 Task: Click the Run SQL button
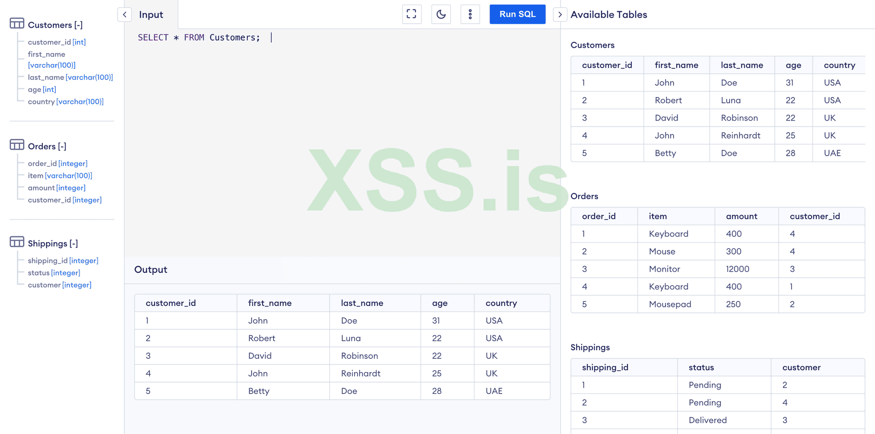point(517,14)
